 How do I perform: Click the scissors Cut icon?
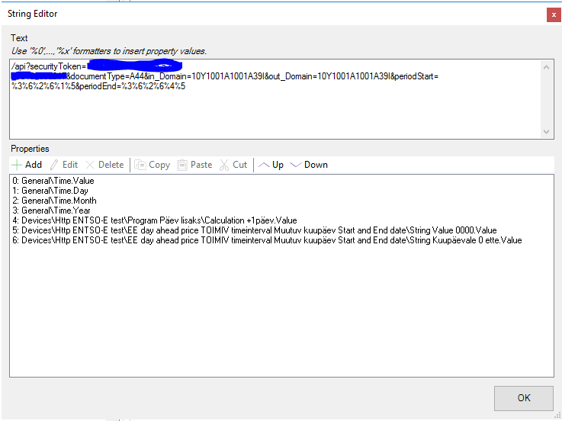point(224,165)
